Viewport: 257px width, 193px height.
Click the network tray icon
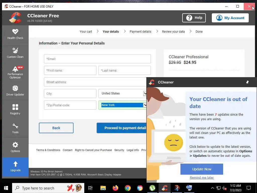(x=219, y=188)
